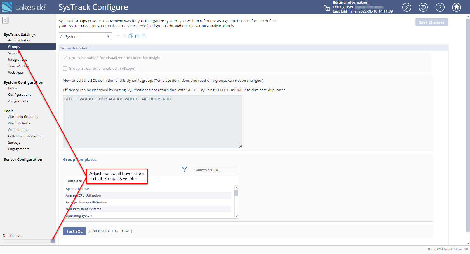Viewport: 470px width, 254px height.
Task: Click the Group Templates heading
Action: coord(80,160)
